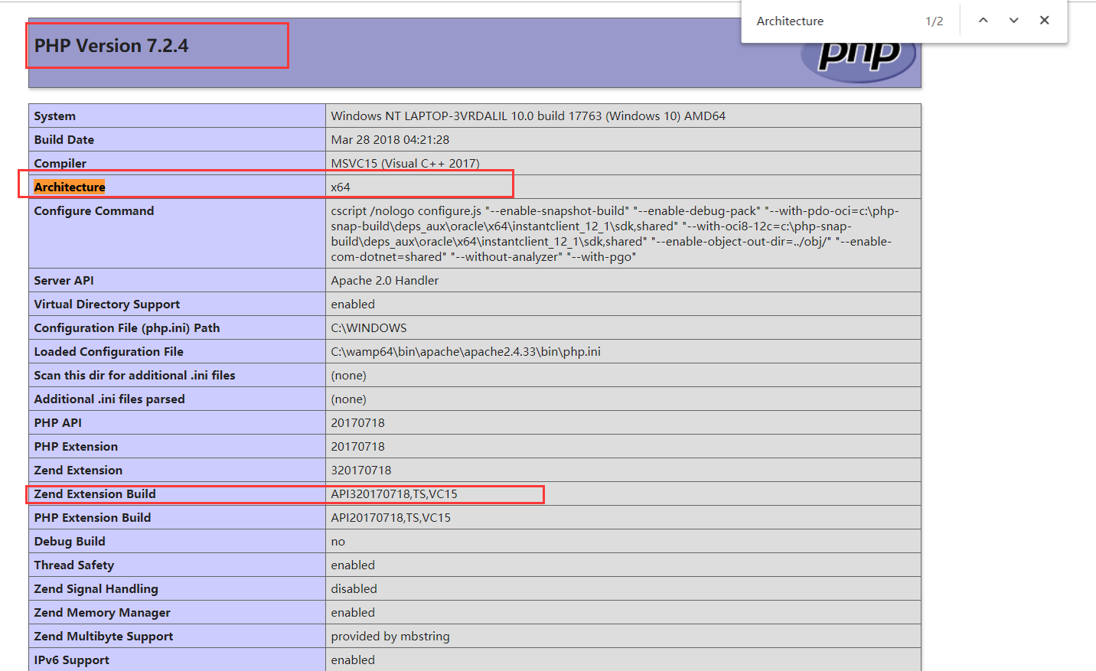The width and height of the screenshot is (1096, 671).
Task: Click the (none) value for Additional .ini files parsed
Action: pyautogui.click(x=349, y=399)
